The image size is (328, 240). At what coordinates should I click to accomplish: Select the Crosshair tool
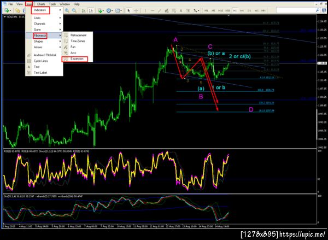click(136, 10)
